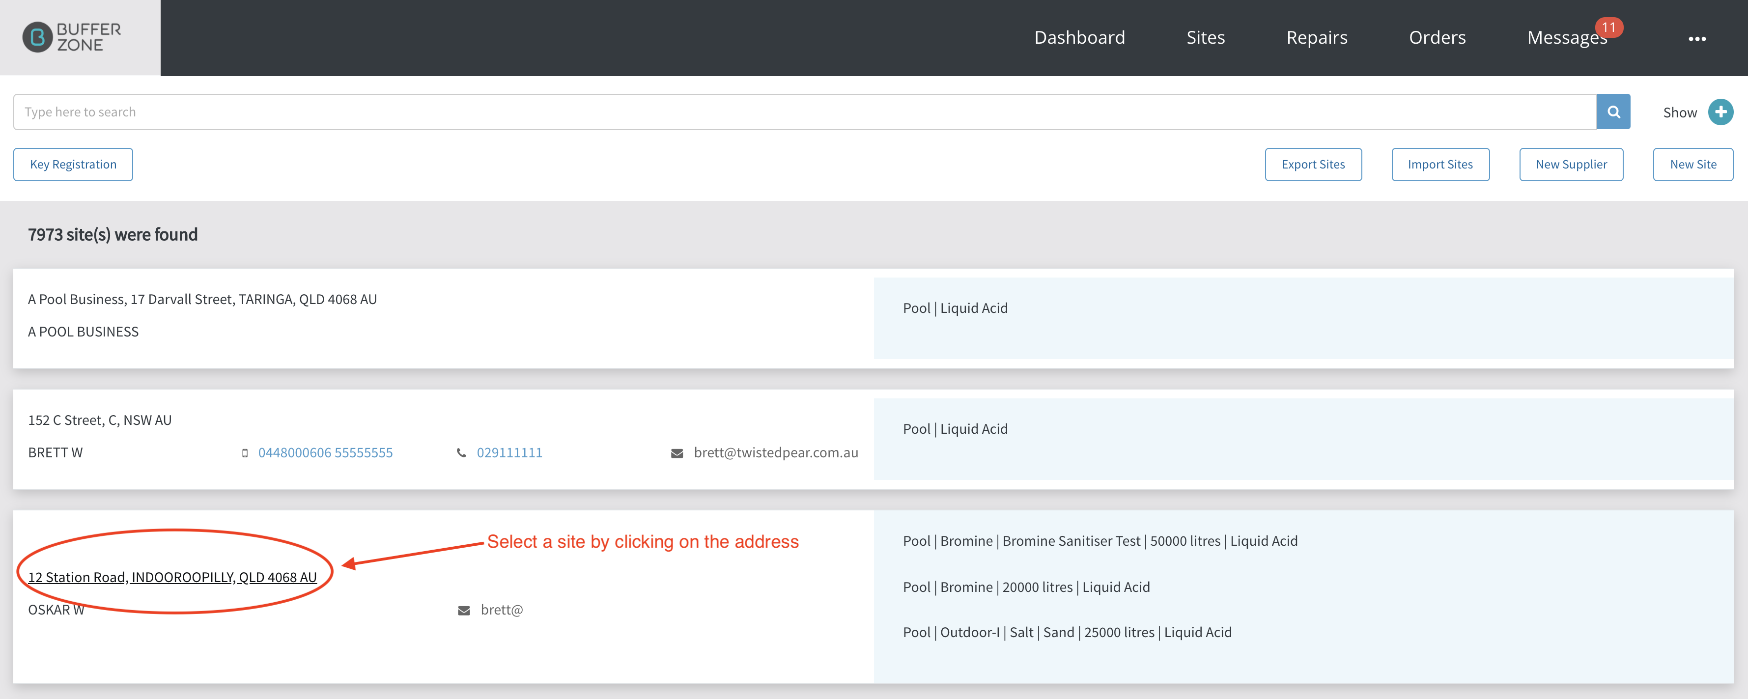This screenshot has height=699, width=1748.
Task: Click mobile phone icon for Brett W
Action: coord(245,452)
